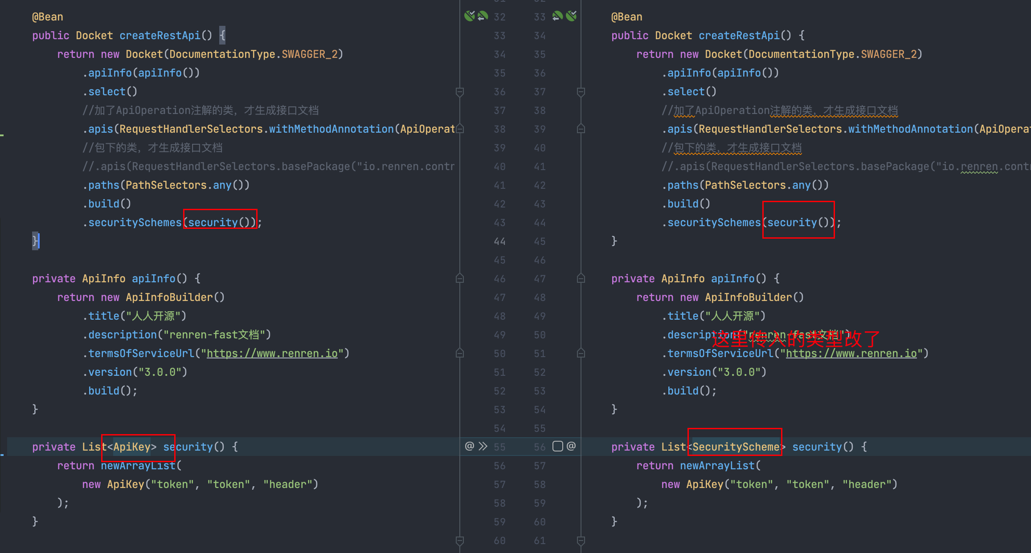
Task: Click .version("3.0.0") in left pane
Action: click(135, 372)
